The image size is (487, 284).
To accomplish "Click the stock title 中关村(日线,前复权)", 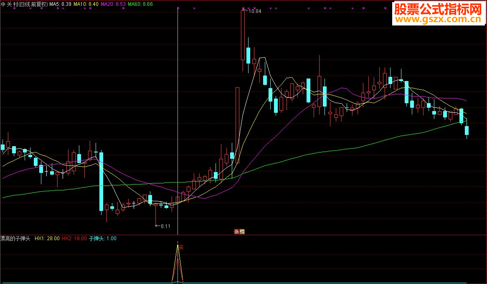I will pos(25,4).
